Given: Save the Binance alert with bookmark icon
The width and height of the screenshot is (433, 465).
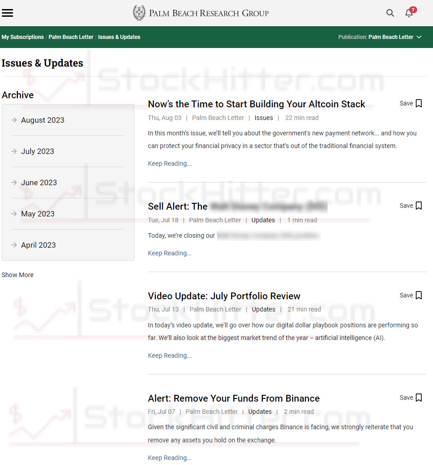Looking at the screenshot, I should click(419, 398).
